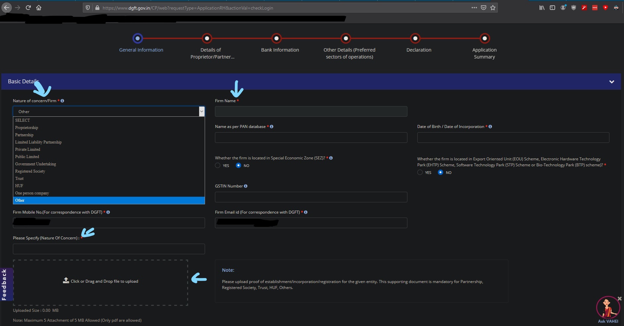Screen dimensions: 624x326
Task: Pick Registered Society in the dropdown list
Action: coord(30,171)
